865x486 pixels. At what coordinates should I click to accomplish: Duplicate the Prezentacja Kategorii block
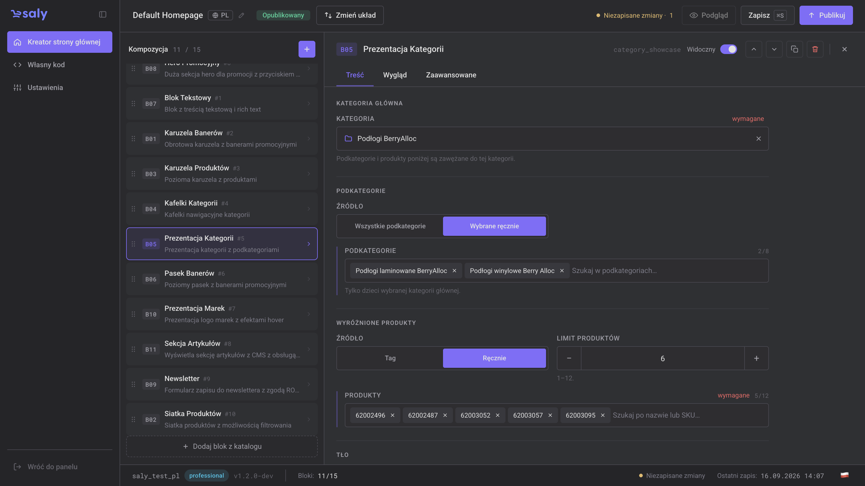point(794,49)
